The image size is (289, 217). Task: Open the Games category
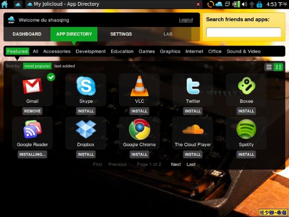tap(147, 52)
